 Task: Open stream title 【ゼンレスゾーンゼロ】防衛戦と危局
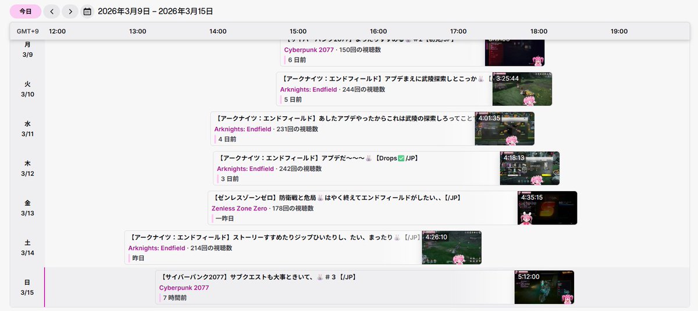337,198
